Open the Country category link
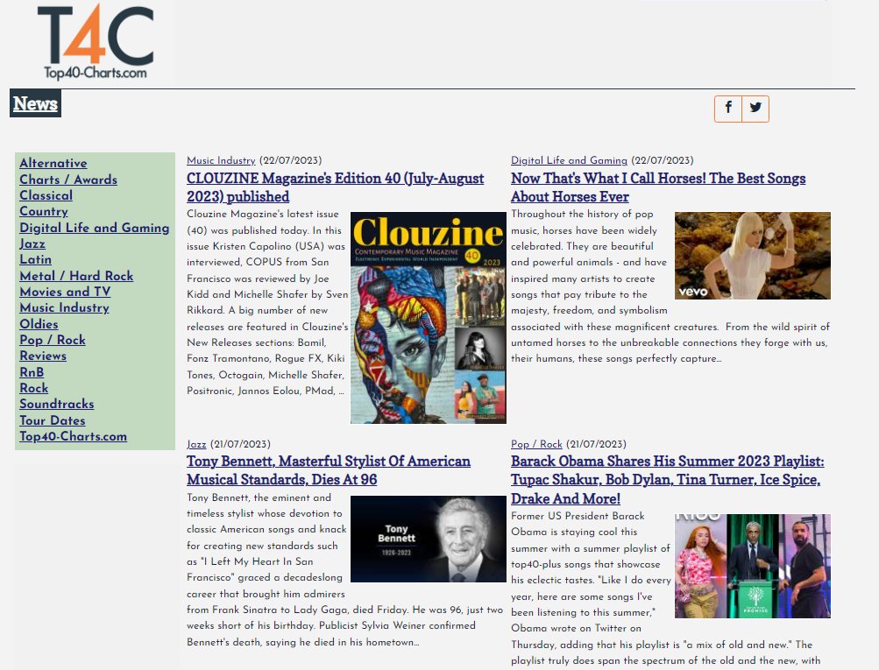Viewport: 879px width, 670px height. tap(44, 211)
